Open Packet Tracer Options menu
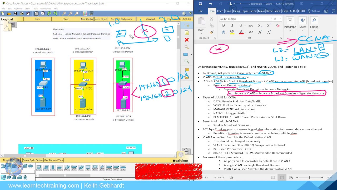 click(18, 8)
